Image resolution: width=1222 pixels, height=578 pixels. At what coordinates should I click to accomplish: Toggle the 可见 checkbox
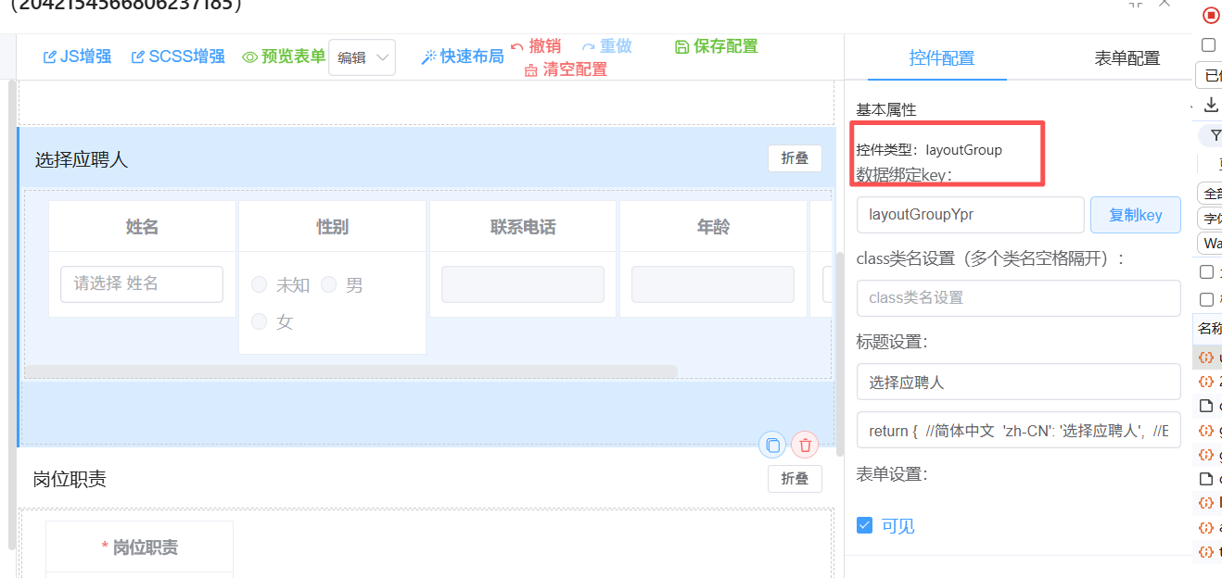(x=865, y=525)
